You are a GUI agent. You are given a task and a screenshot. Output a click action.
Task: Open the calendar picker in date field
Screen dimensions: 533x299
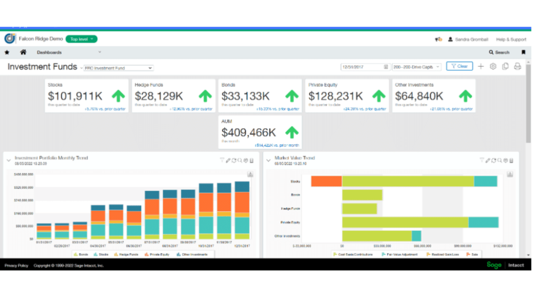[x=386, y=67]
